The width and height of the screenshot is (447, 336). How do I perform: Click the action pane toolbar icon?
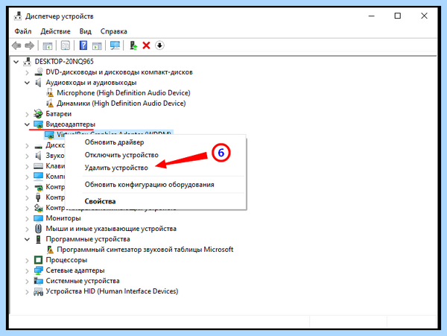[x=97, y=45]
